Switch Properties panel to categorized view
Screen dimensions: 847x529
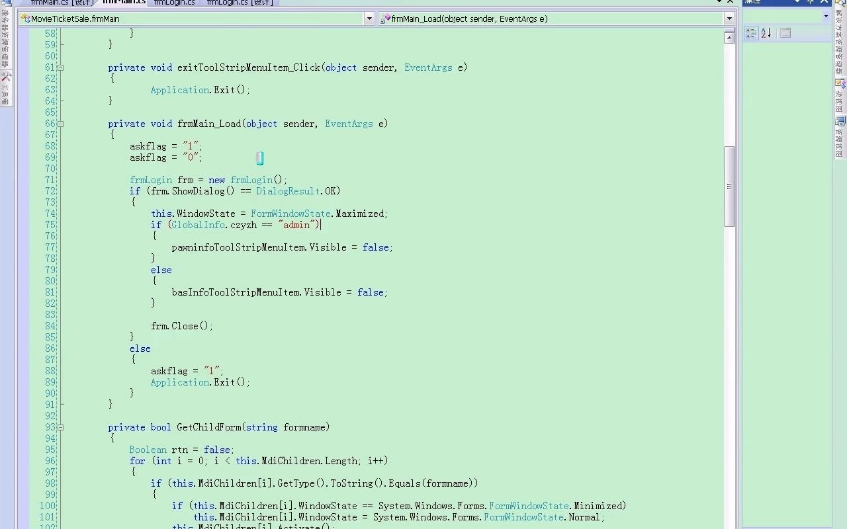(751, 33)
